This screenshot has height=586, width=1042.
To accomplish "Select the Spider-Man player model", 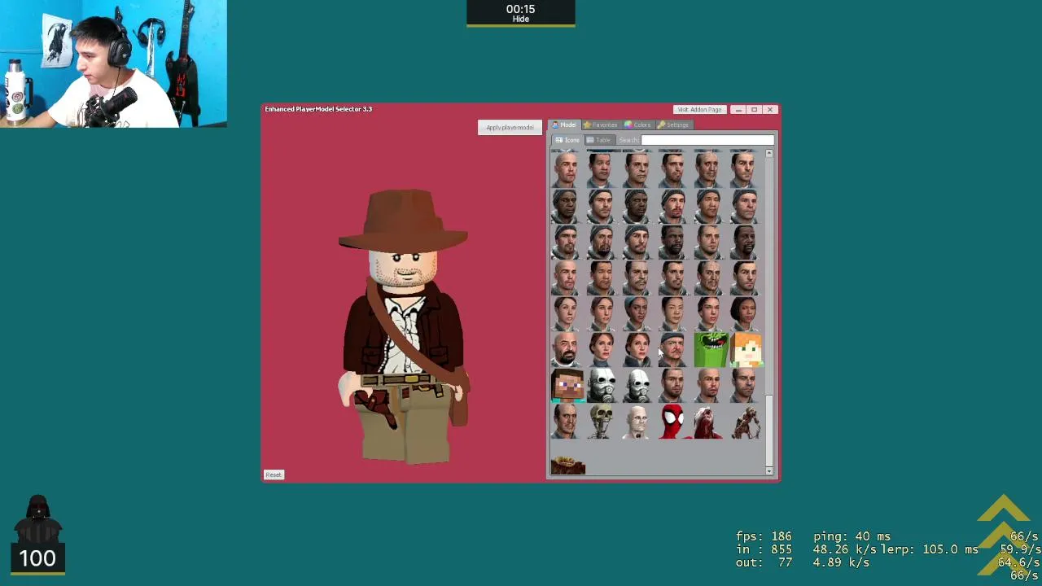I will 675,422.
